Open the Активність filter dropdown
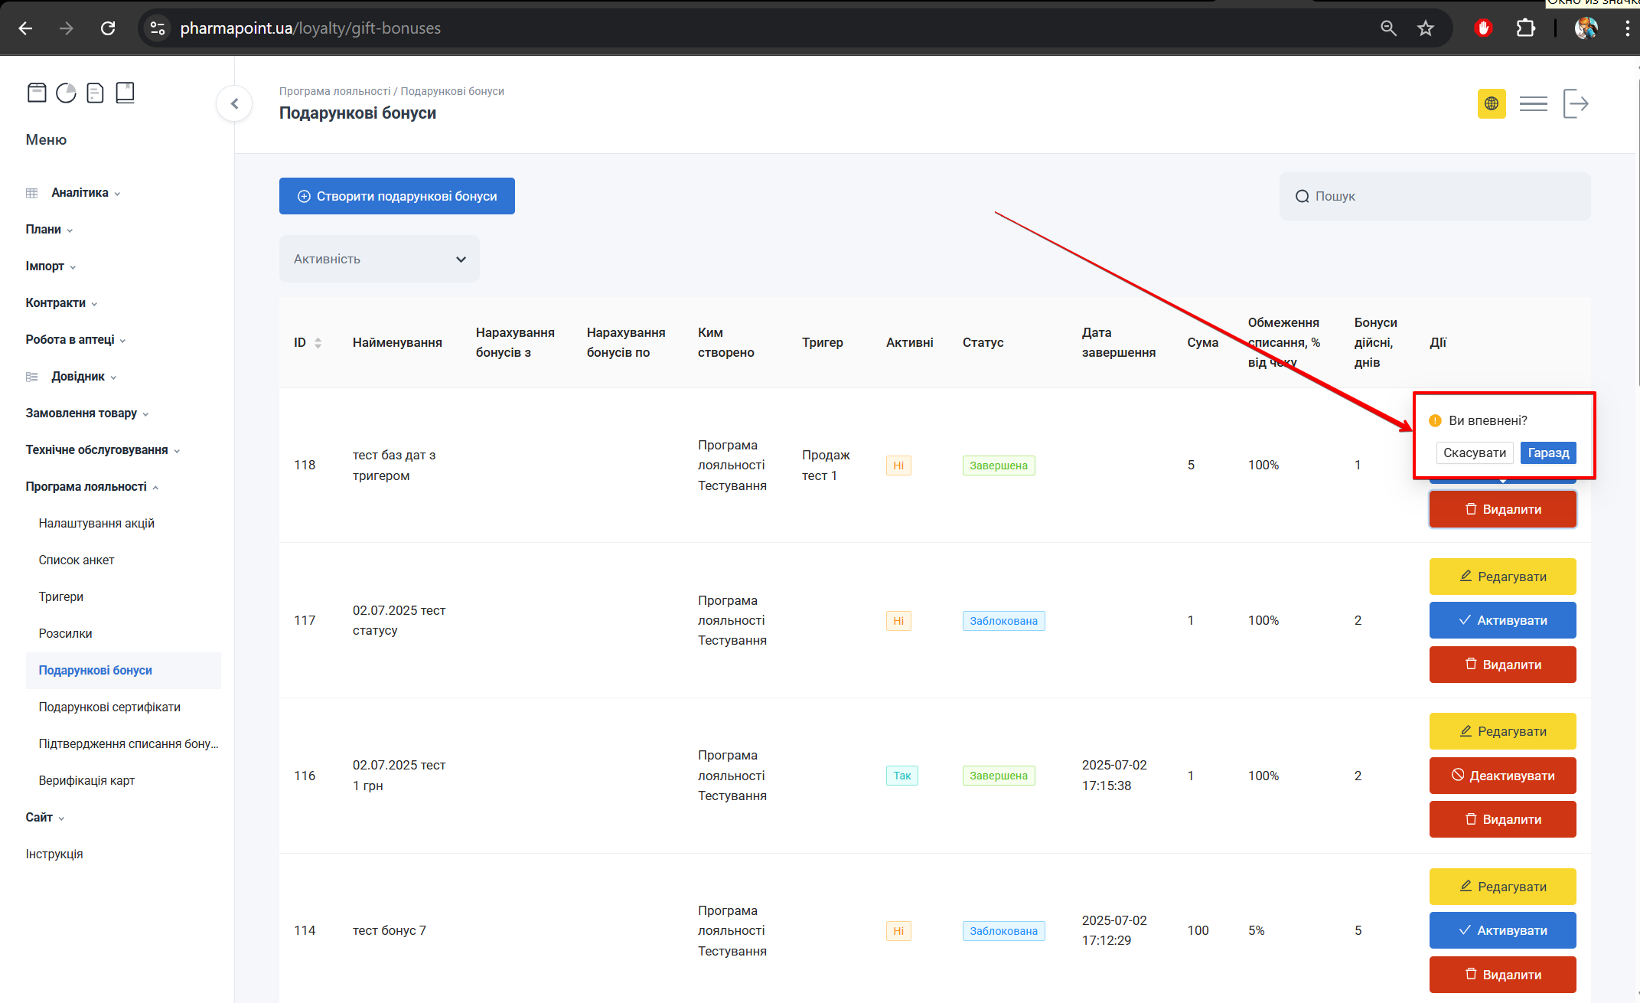 point(379,259)
